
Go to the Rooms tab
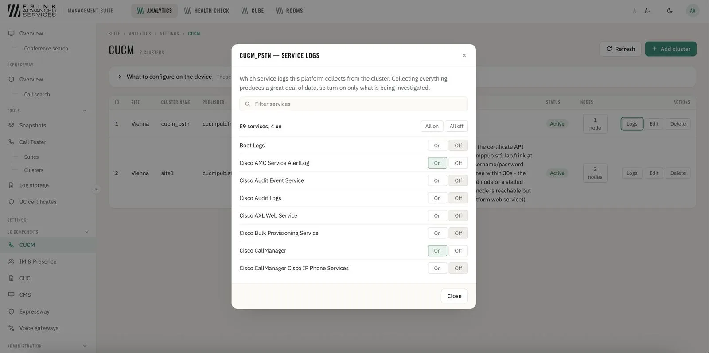[289, 11]
